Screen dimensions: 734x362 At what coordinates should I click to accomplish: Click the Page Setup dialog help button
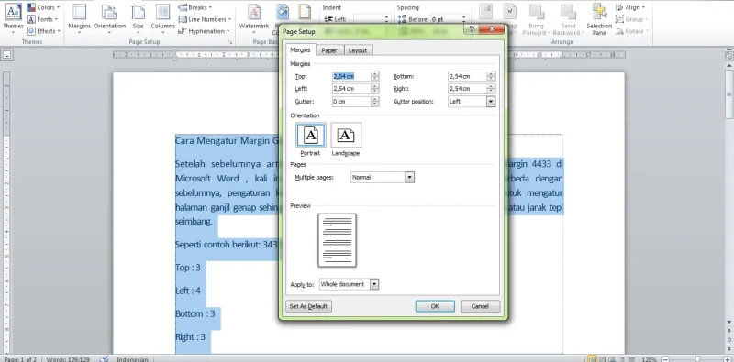pyautogui.click(x=472, y=29)
